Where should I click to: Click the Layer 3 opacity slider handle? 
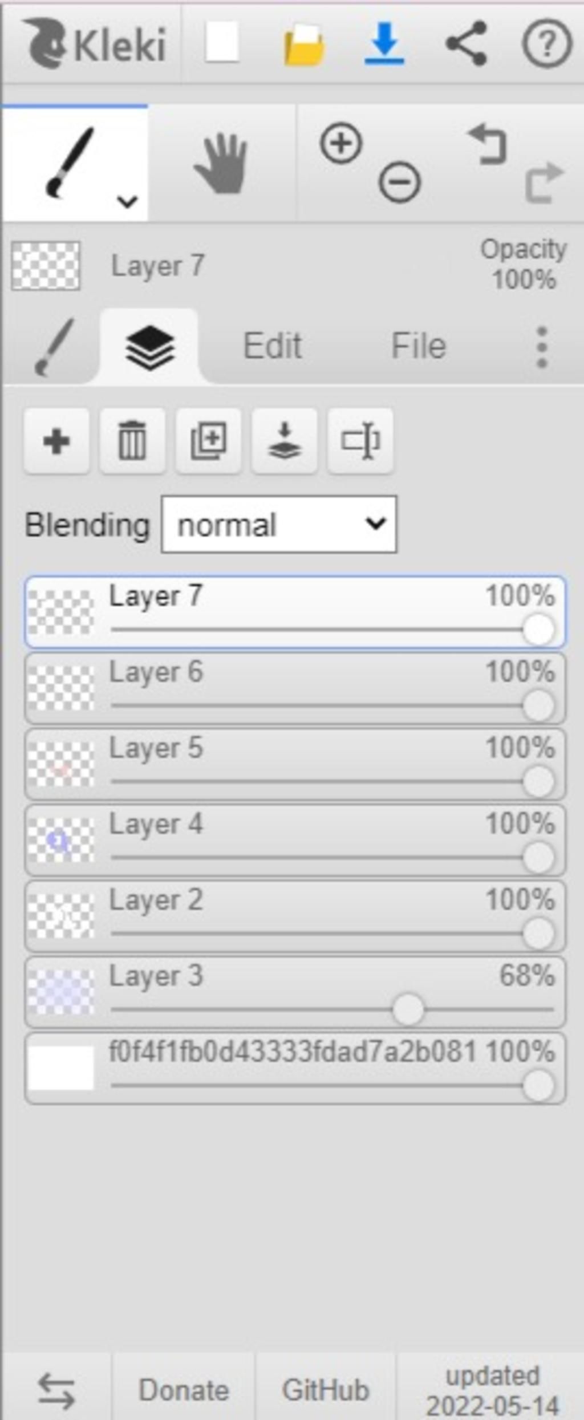coord(408,1009)
